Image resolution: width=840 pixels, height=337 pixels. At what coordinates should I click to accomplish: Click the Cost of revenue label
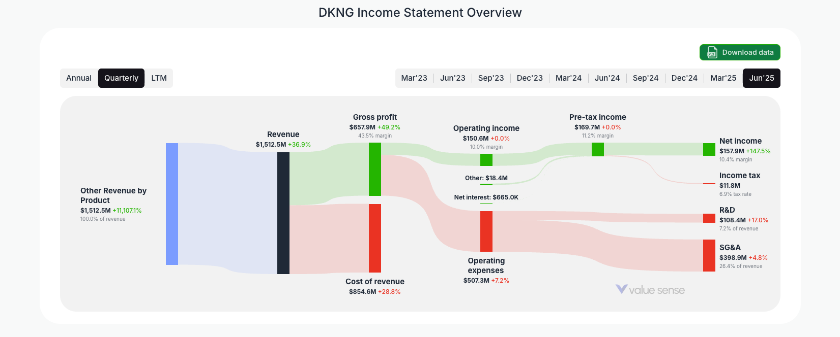coord(375,282)
